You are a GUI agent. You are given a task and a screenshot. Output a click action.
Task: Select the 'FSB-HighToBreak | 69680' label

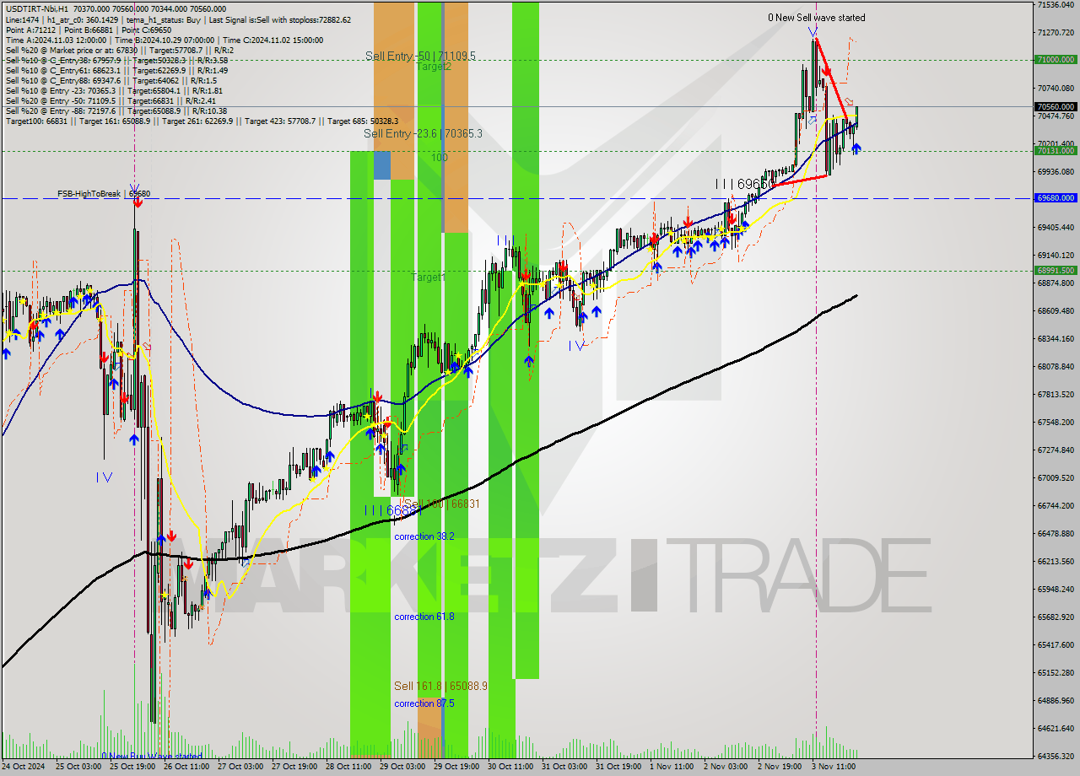[104, 194]
